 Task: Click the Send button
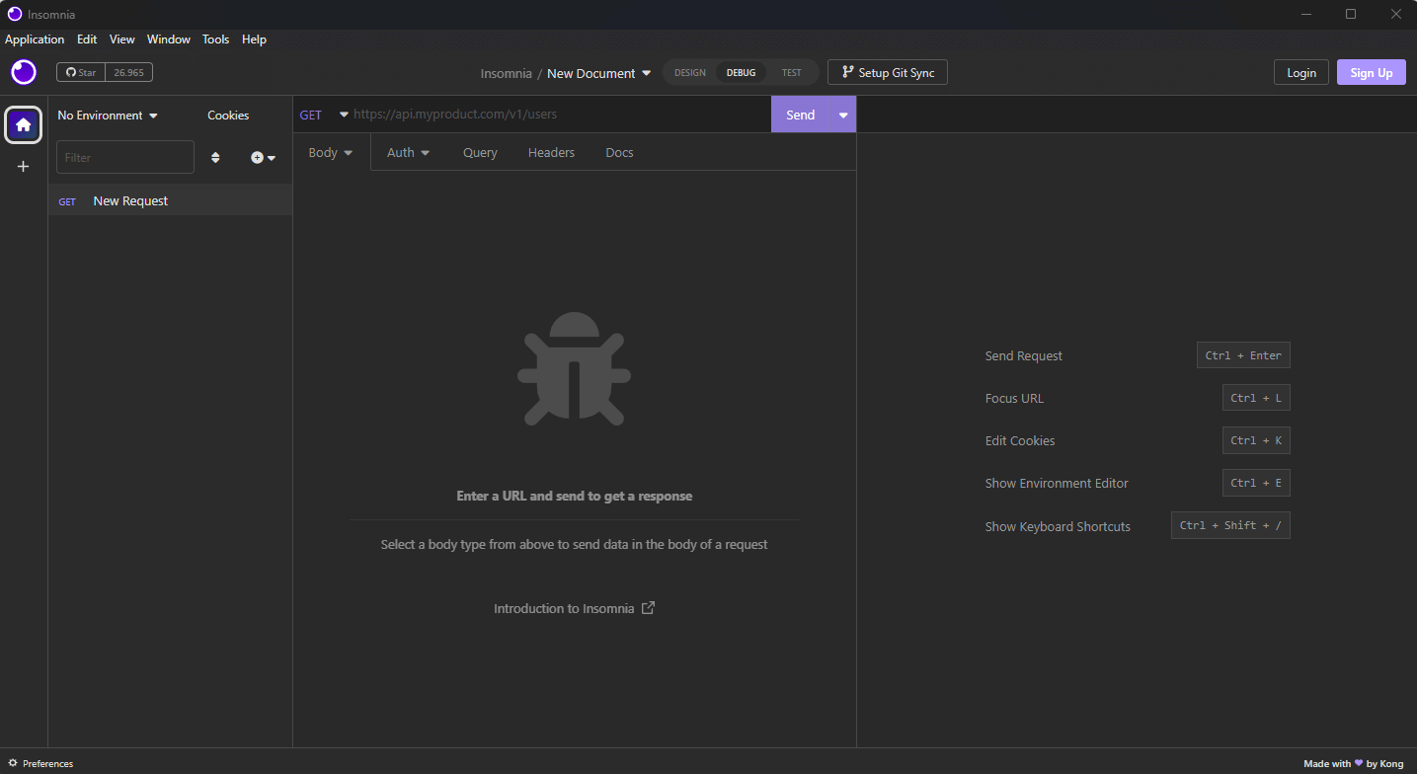coord(801,115)
